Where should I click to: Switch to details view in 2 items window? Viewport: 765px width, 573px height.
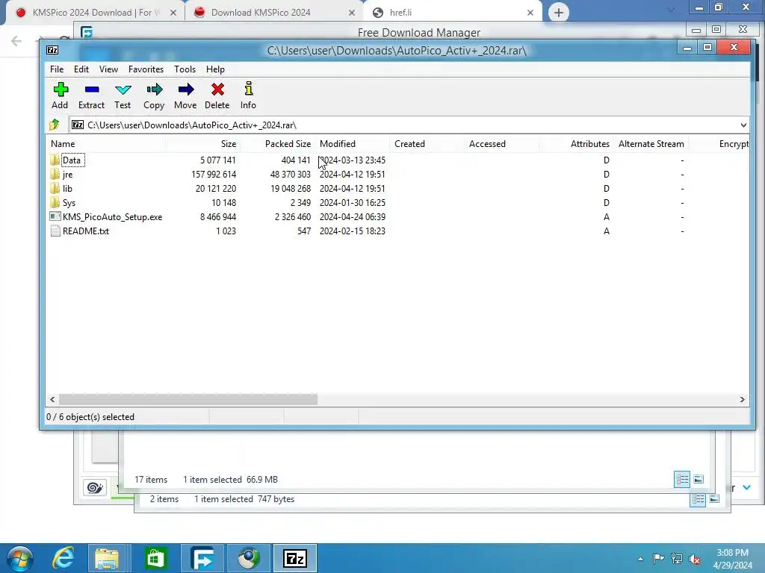698,499
